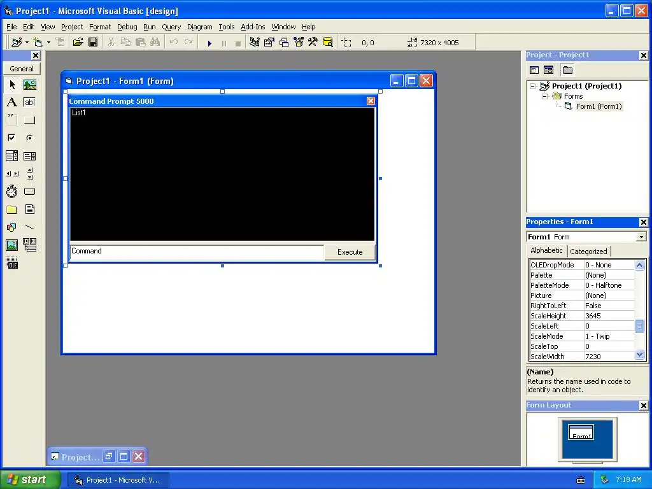Close the Form Layout panel
This screenshot has width=652, height=489.
(x=643, y=406)
